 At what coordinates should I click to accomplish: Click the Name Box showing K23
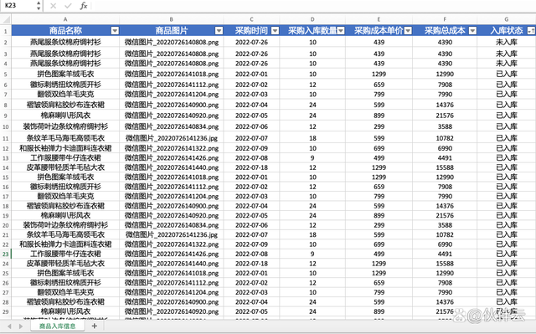(18, 6)
